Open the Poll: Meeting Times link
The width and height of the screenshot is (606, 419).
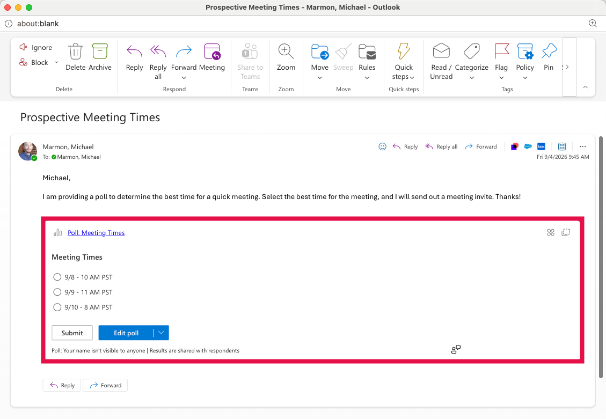coord(96,232)
